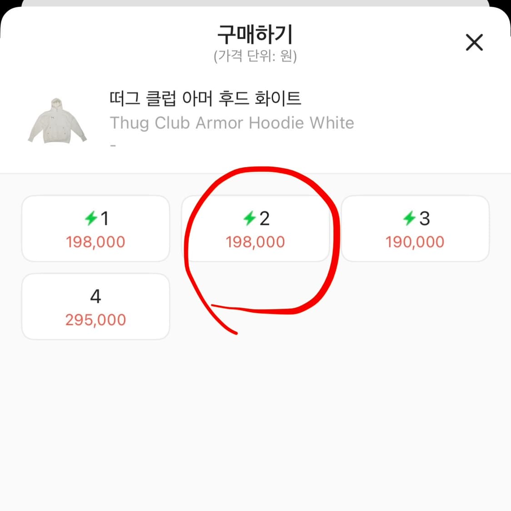Screen dimensions: 511x511
Task: Select size option 2 highlighted by red circle
Action: (x=256, y=228)
